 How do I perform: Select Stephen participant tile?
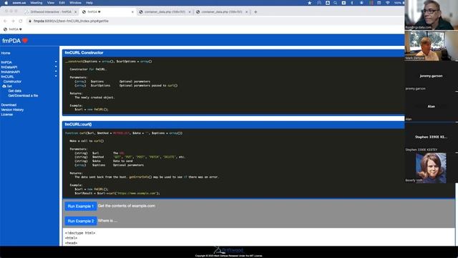pyautogui.click(x=431, y=137)
